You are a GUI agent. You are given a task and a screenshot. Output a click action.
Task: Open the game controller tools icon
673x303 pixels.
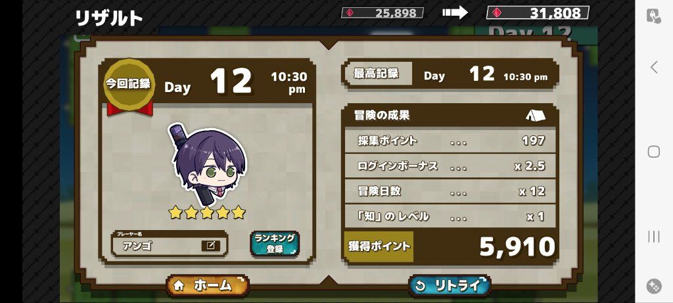click(654, 287)
